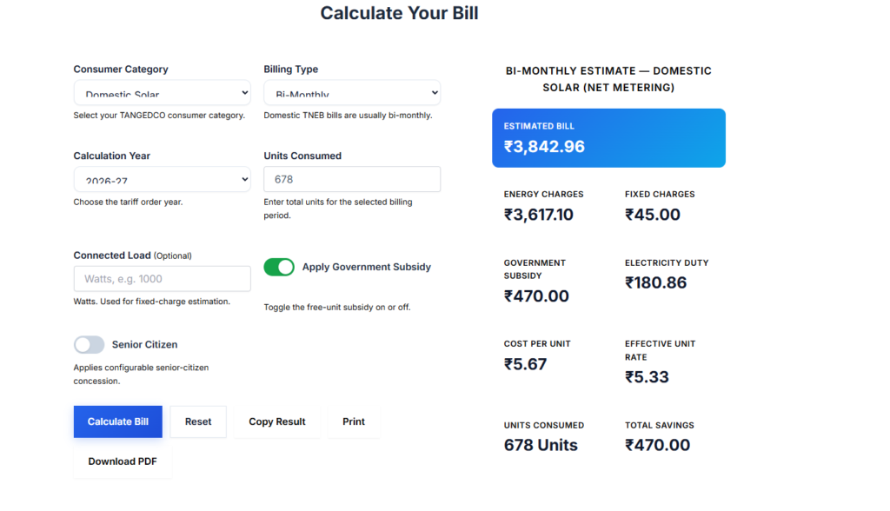Click the Total Savings amount
The height and width of the screenshot is (511, 890).
pos(657,445)
